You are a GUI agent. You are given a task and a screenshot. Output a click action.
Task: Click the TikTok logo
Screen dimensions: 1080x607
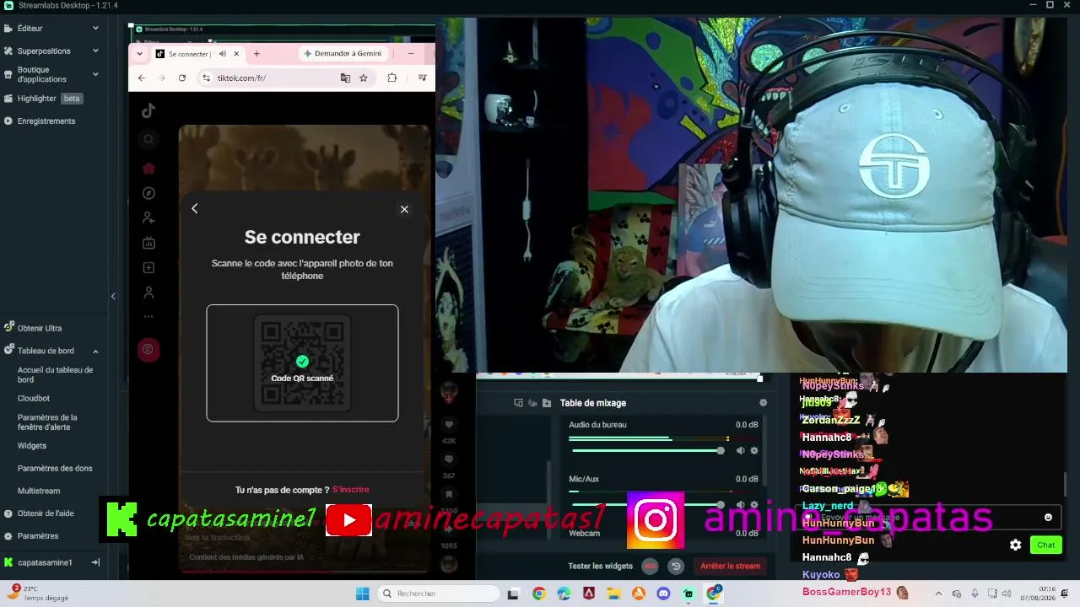tap(148, 110)
